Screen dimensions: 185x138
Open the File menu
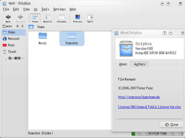(6, 9)
